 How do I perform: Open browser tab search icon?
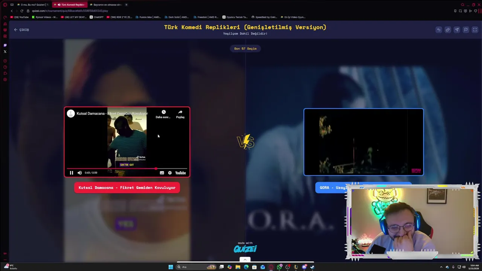click(x=462, y=5)
